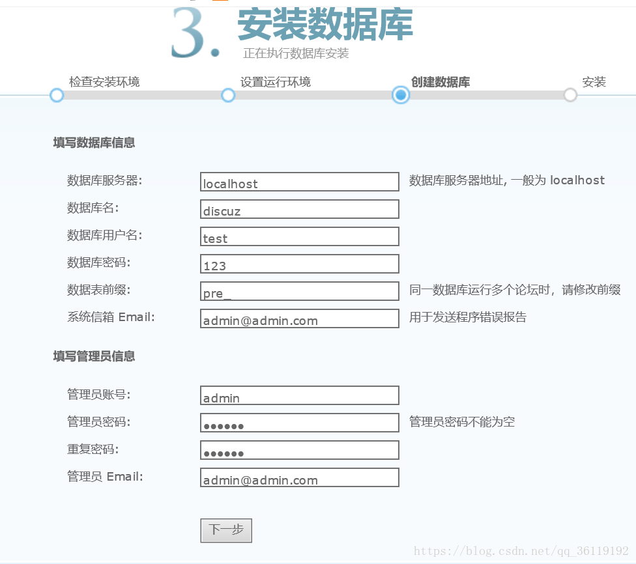
Task: Click the hint 同一数据库运行多个论坛时，请修改前缀
Action: point(515,290)
